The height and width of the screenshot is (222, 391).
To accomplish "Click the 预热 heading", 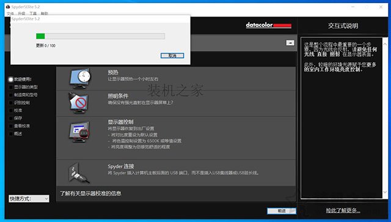I will [x=113, y=73].
